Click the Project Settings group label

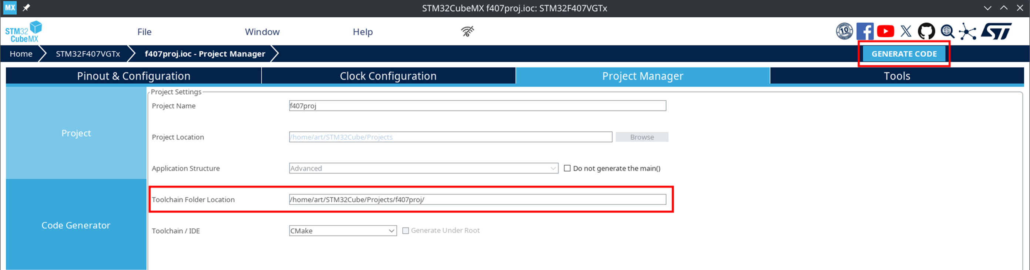pos(176,92)
